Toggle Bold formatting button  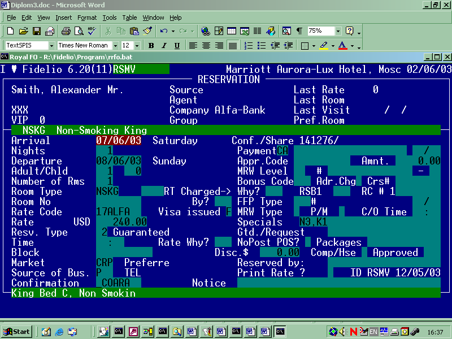point(151,46)
